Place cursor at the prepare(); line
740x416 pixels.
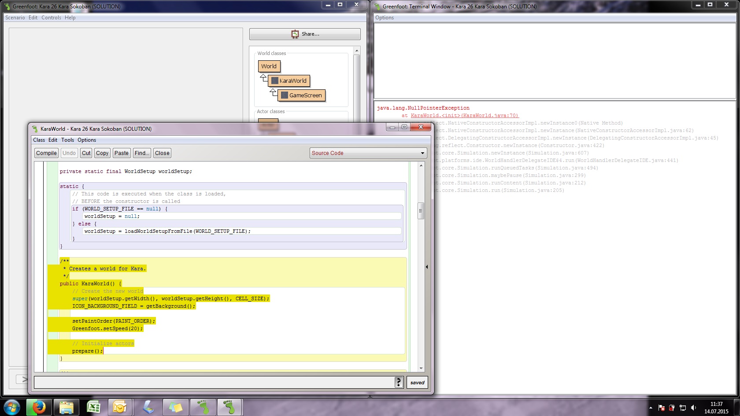87,351
